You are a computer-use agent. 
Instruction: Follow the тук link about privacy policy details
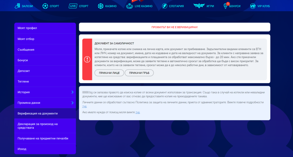(84, 106)
